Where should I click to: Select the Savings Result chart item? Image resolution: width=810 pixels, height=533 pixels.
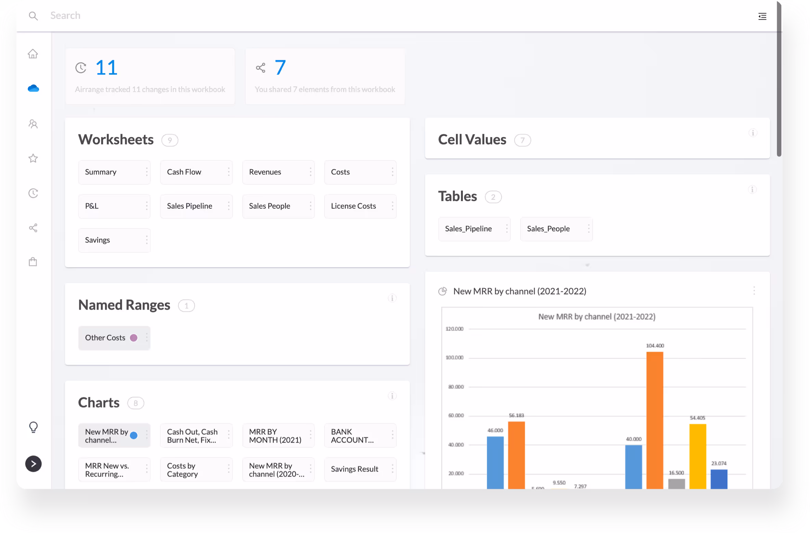coord(354,469)
